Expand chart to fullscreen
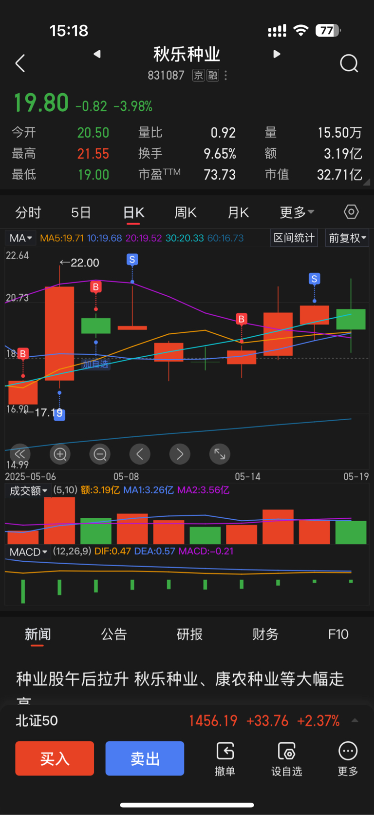This screenshot has width=374, height=815. pyautogui.click(x=220, y=454)
